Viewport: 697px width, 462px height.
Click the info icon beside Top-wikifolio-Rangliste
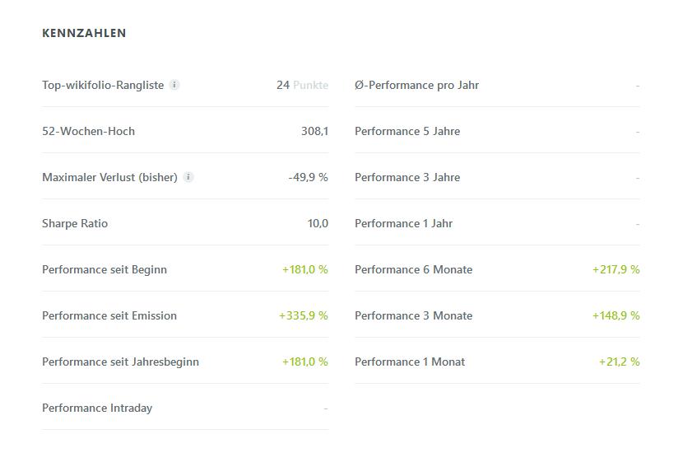(x=174, y=85)
